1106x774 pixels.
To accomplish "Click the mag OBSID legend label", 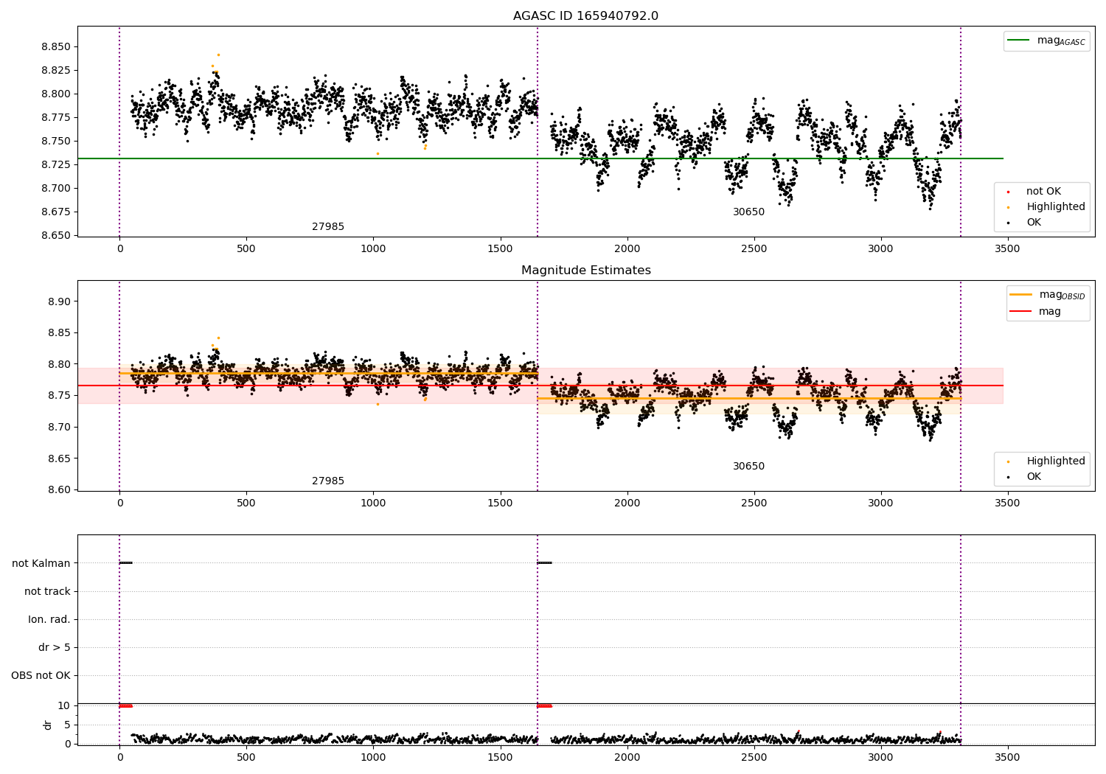I will 1062,296.
